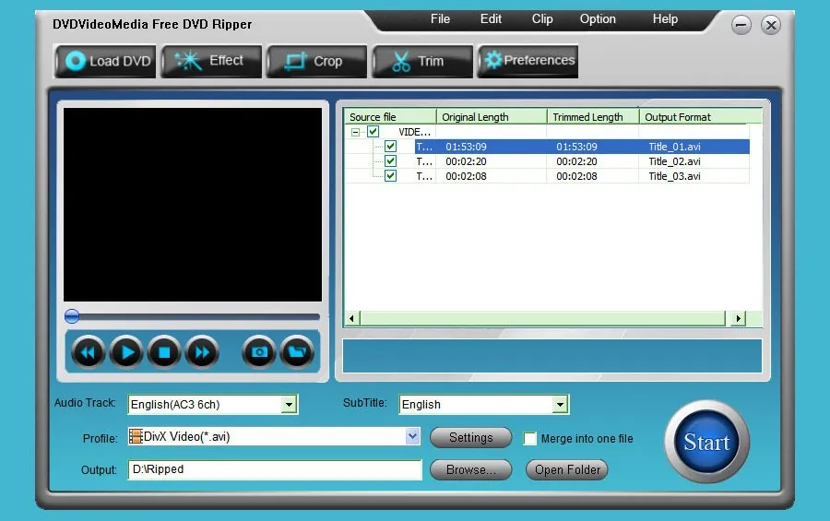Viewport: 830px width, 521px height.
Task: Open the Crop tool
Action: coord(316,61)
